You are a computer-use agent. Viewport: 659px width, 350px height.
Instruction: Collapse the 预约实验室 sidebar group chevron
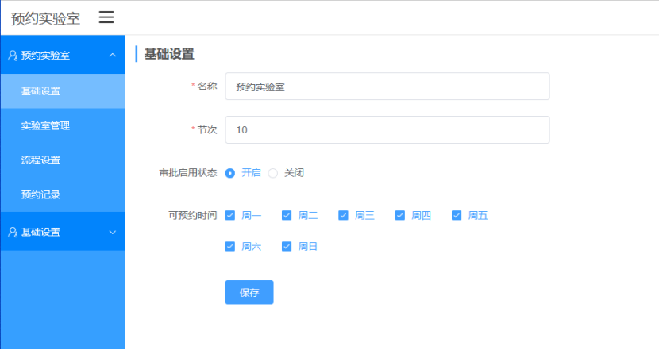click(x=112, y=55)
